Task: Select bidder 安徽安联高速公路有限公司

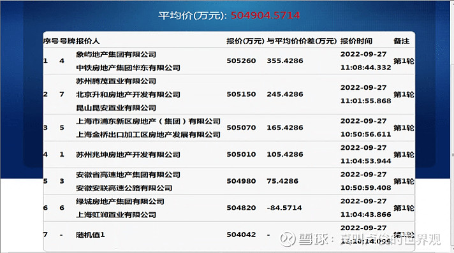Action: coord(124,188)
